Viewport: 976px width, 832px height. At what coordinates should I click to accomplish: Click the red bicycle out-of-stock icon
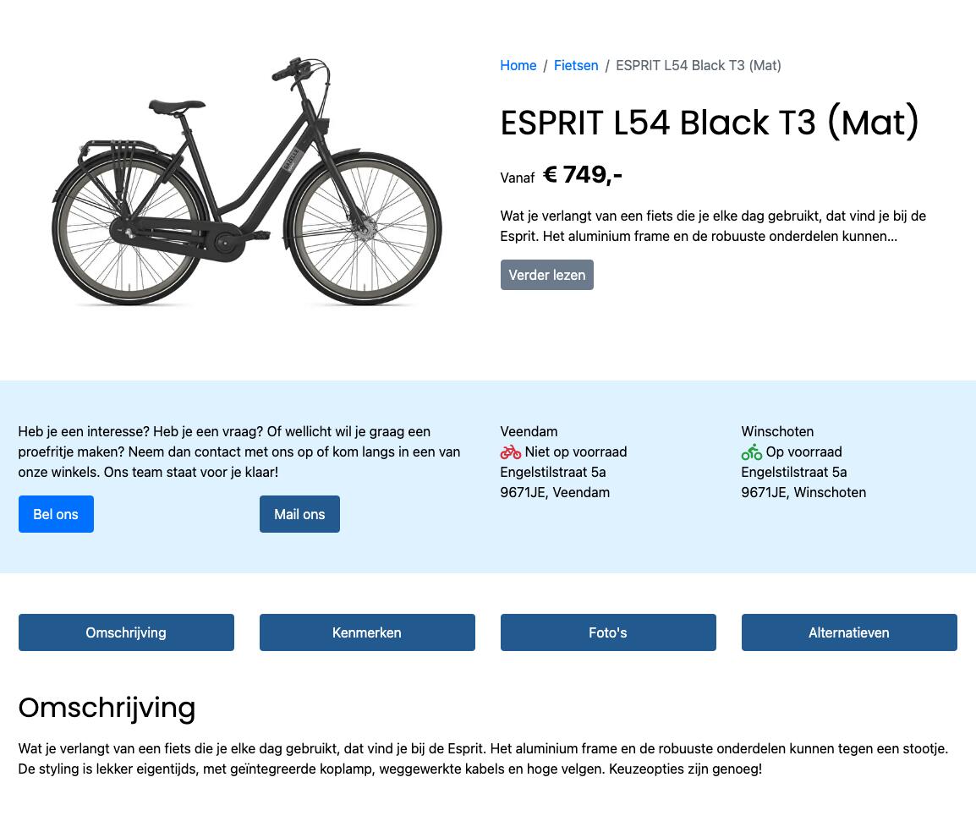click(510, 452)
